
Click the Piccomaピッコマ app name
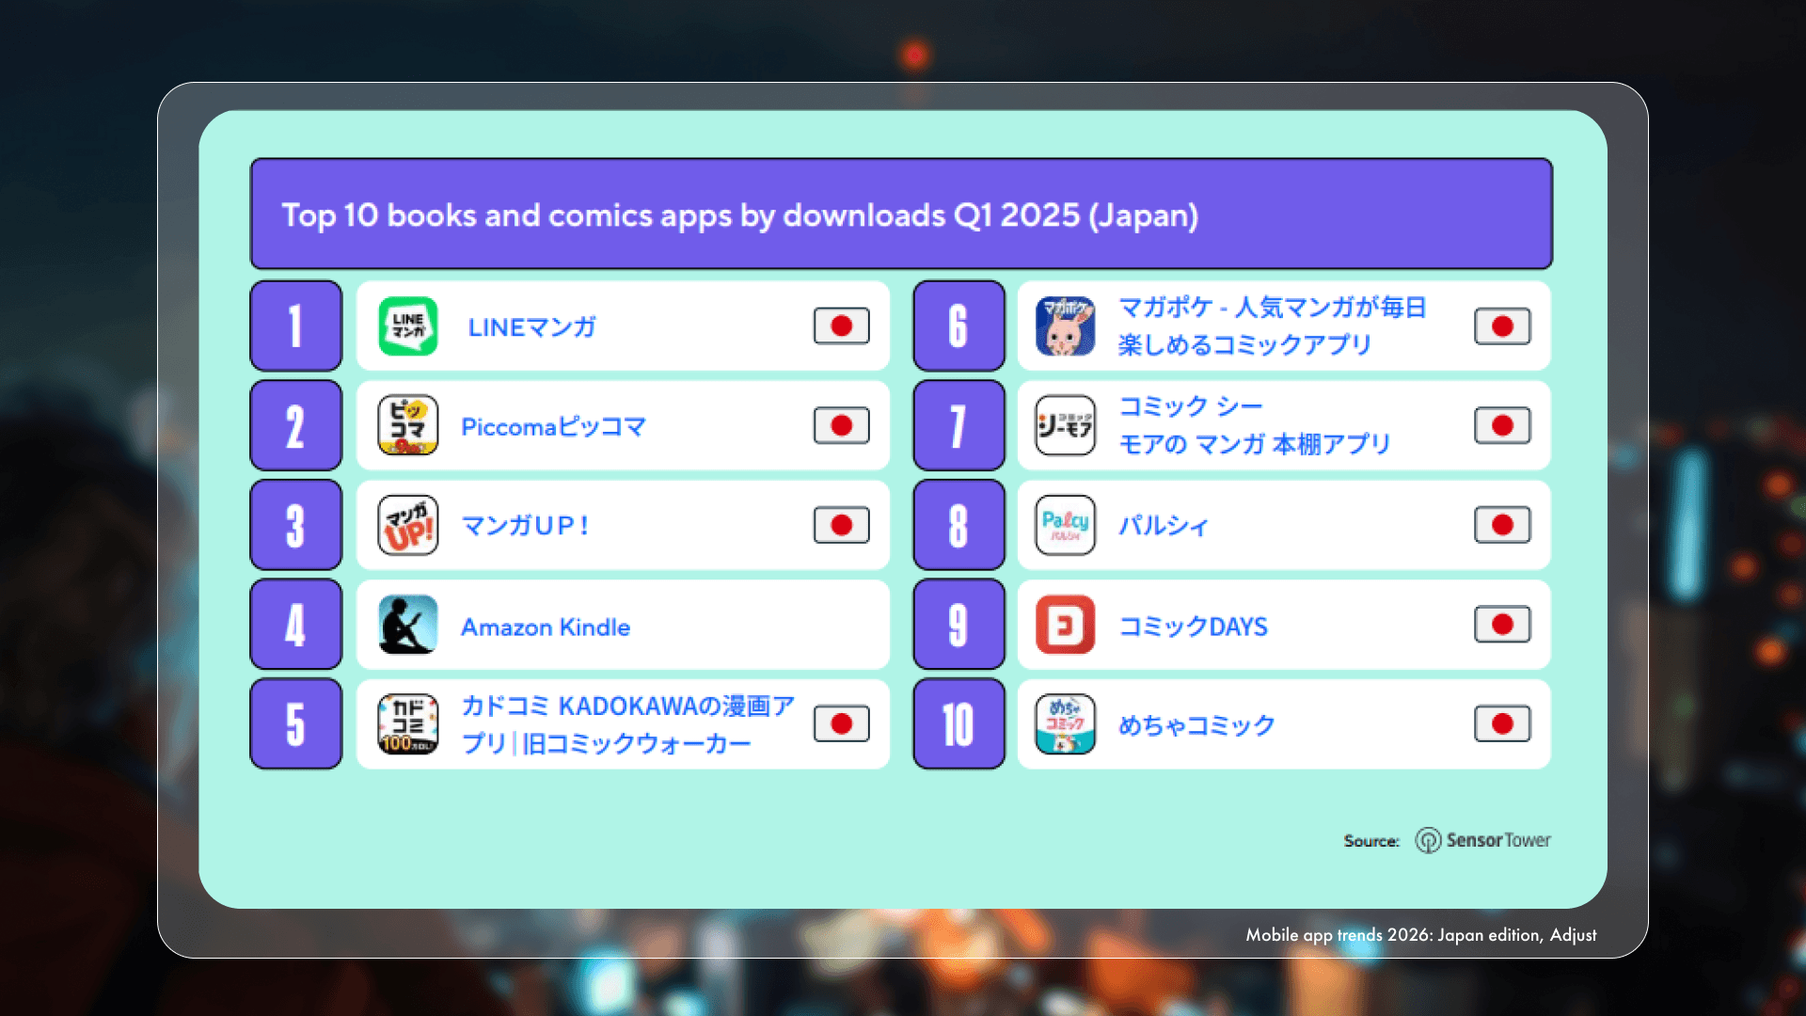(553, 426)
